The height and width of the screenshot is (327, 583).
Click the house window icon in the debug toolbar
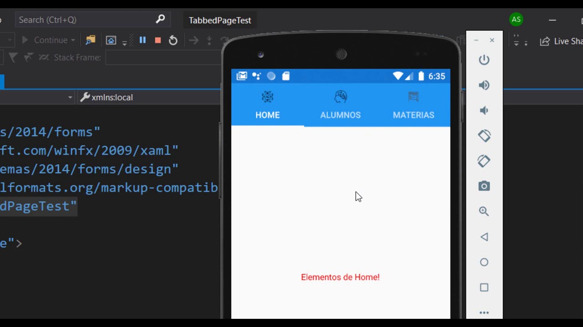tap(111, 40)
